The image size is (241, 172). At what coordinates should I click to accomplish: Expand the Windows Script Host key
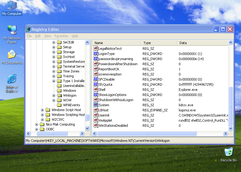point(42,110)
